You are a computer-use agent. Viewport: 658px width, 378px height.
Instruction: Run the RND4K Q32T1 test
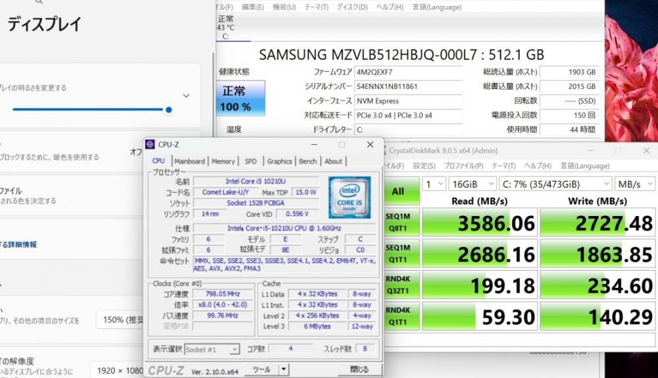pos(401,284)
